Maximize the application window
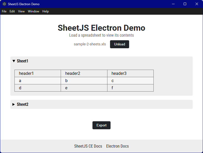The width and height of the screenshot is (203, 153). click(185, 4)
